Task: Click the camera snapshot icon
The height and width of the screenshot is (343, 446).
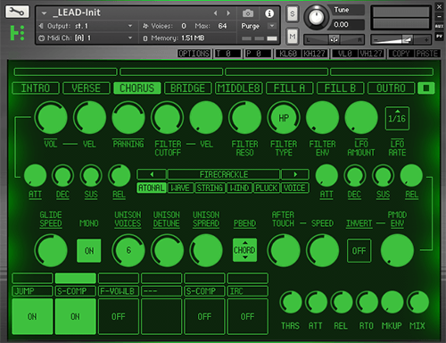Action: pyautogui.click(x=248, y=13)
